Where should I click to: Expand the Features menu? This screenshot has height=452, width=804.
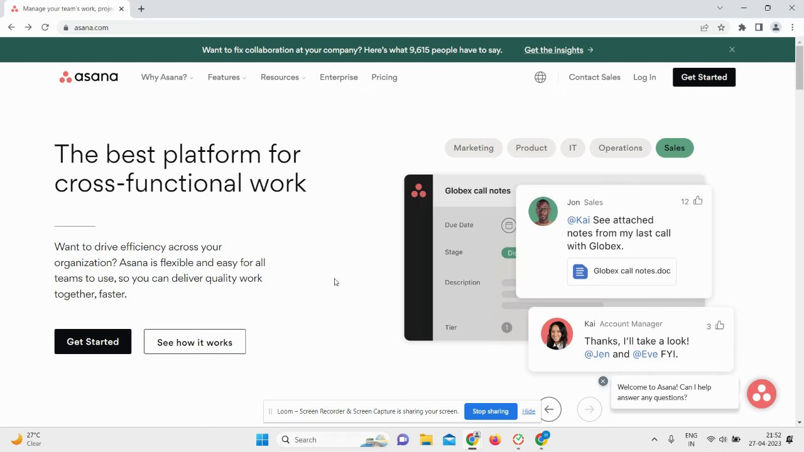click(x=227, y=77)
